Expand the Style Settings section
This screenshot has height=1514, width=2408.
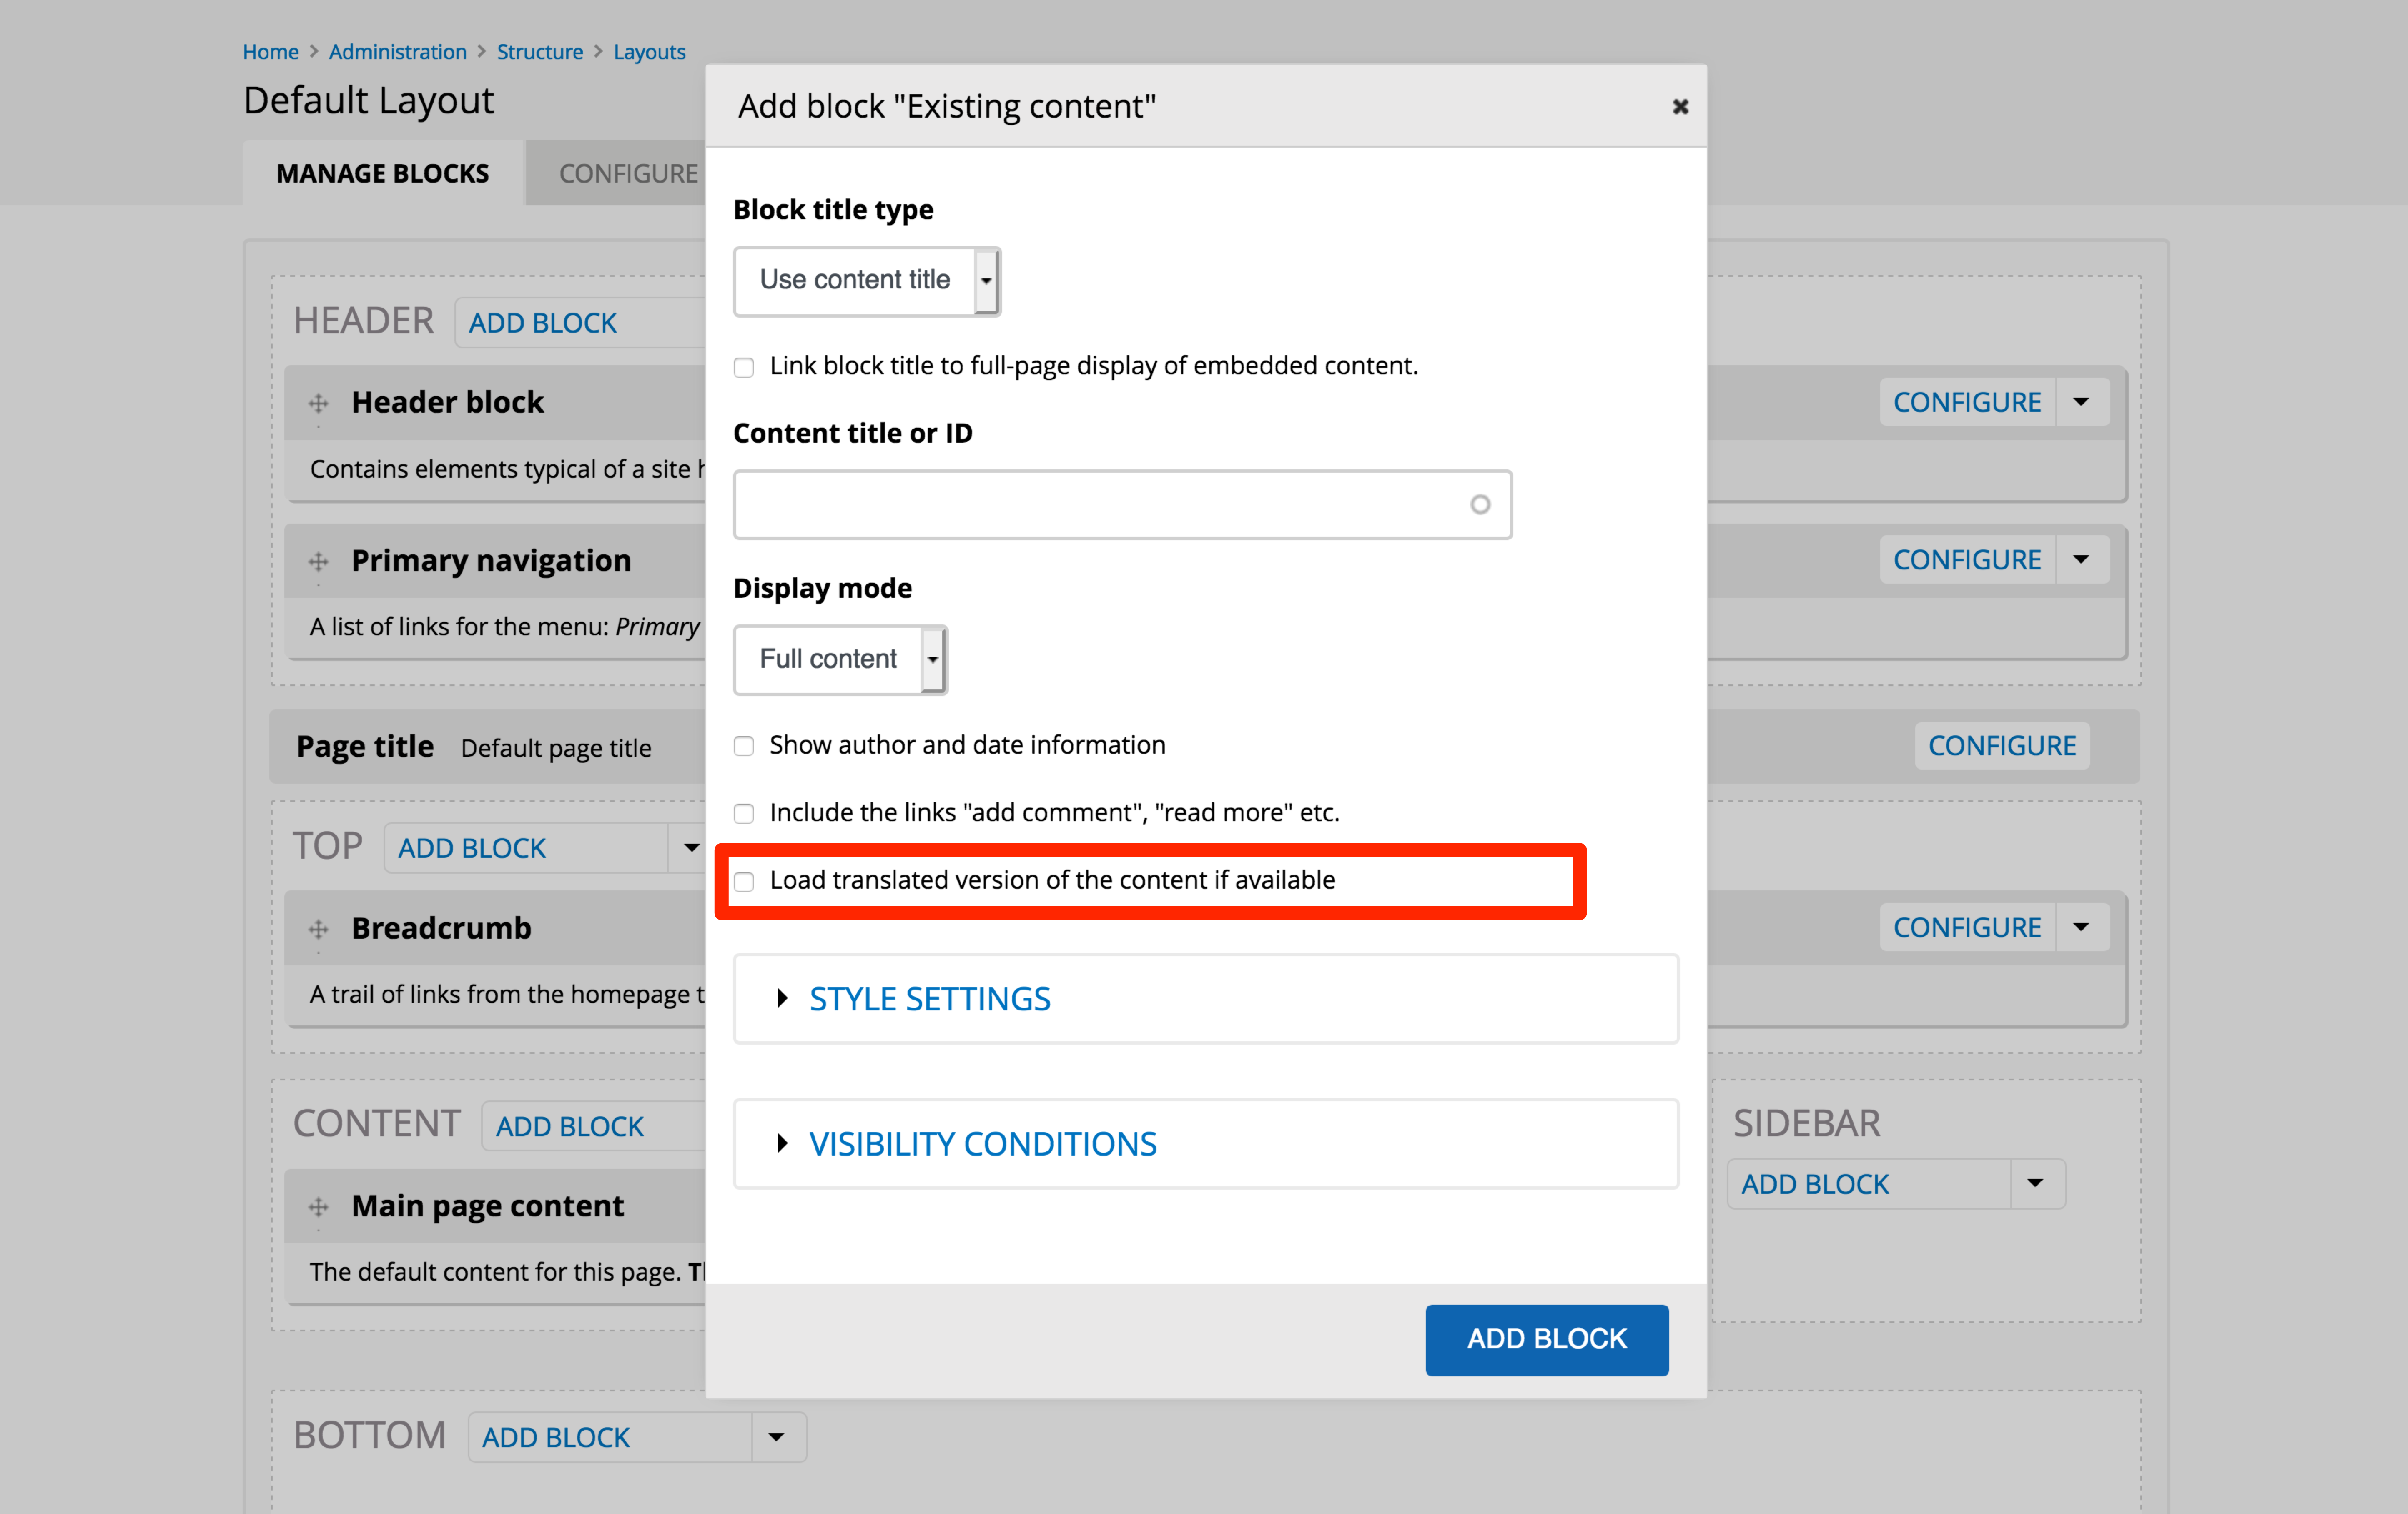pyautogui.click(x=930, y=999)
